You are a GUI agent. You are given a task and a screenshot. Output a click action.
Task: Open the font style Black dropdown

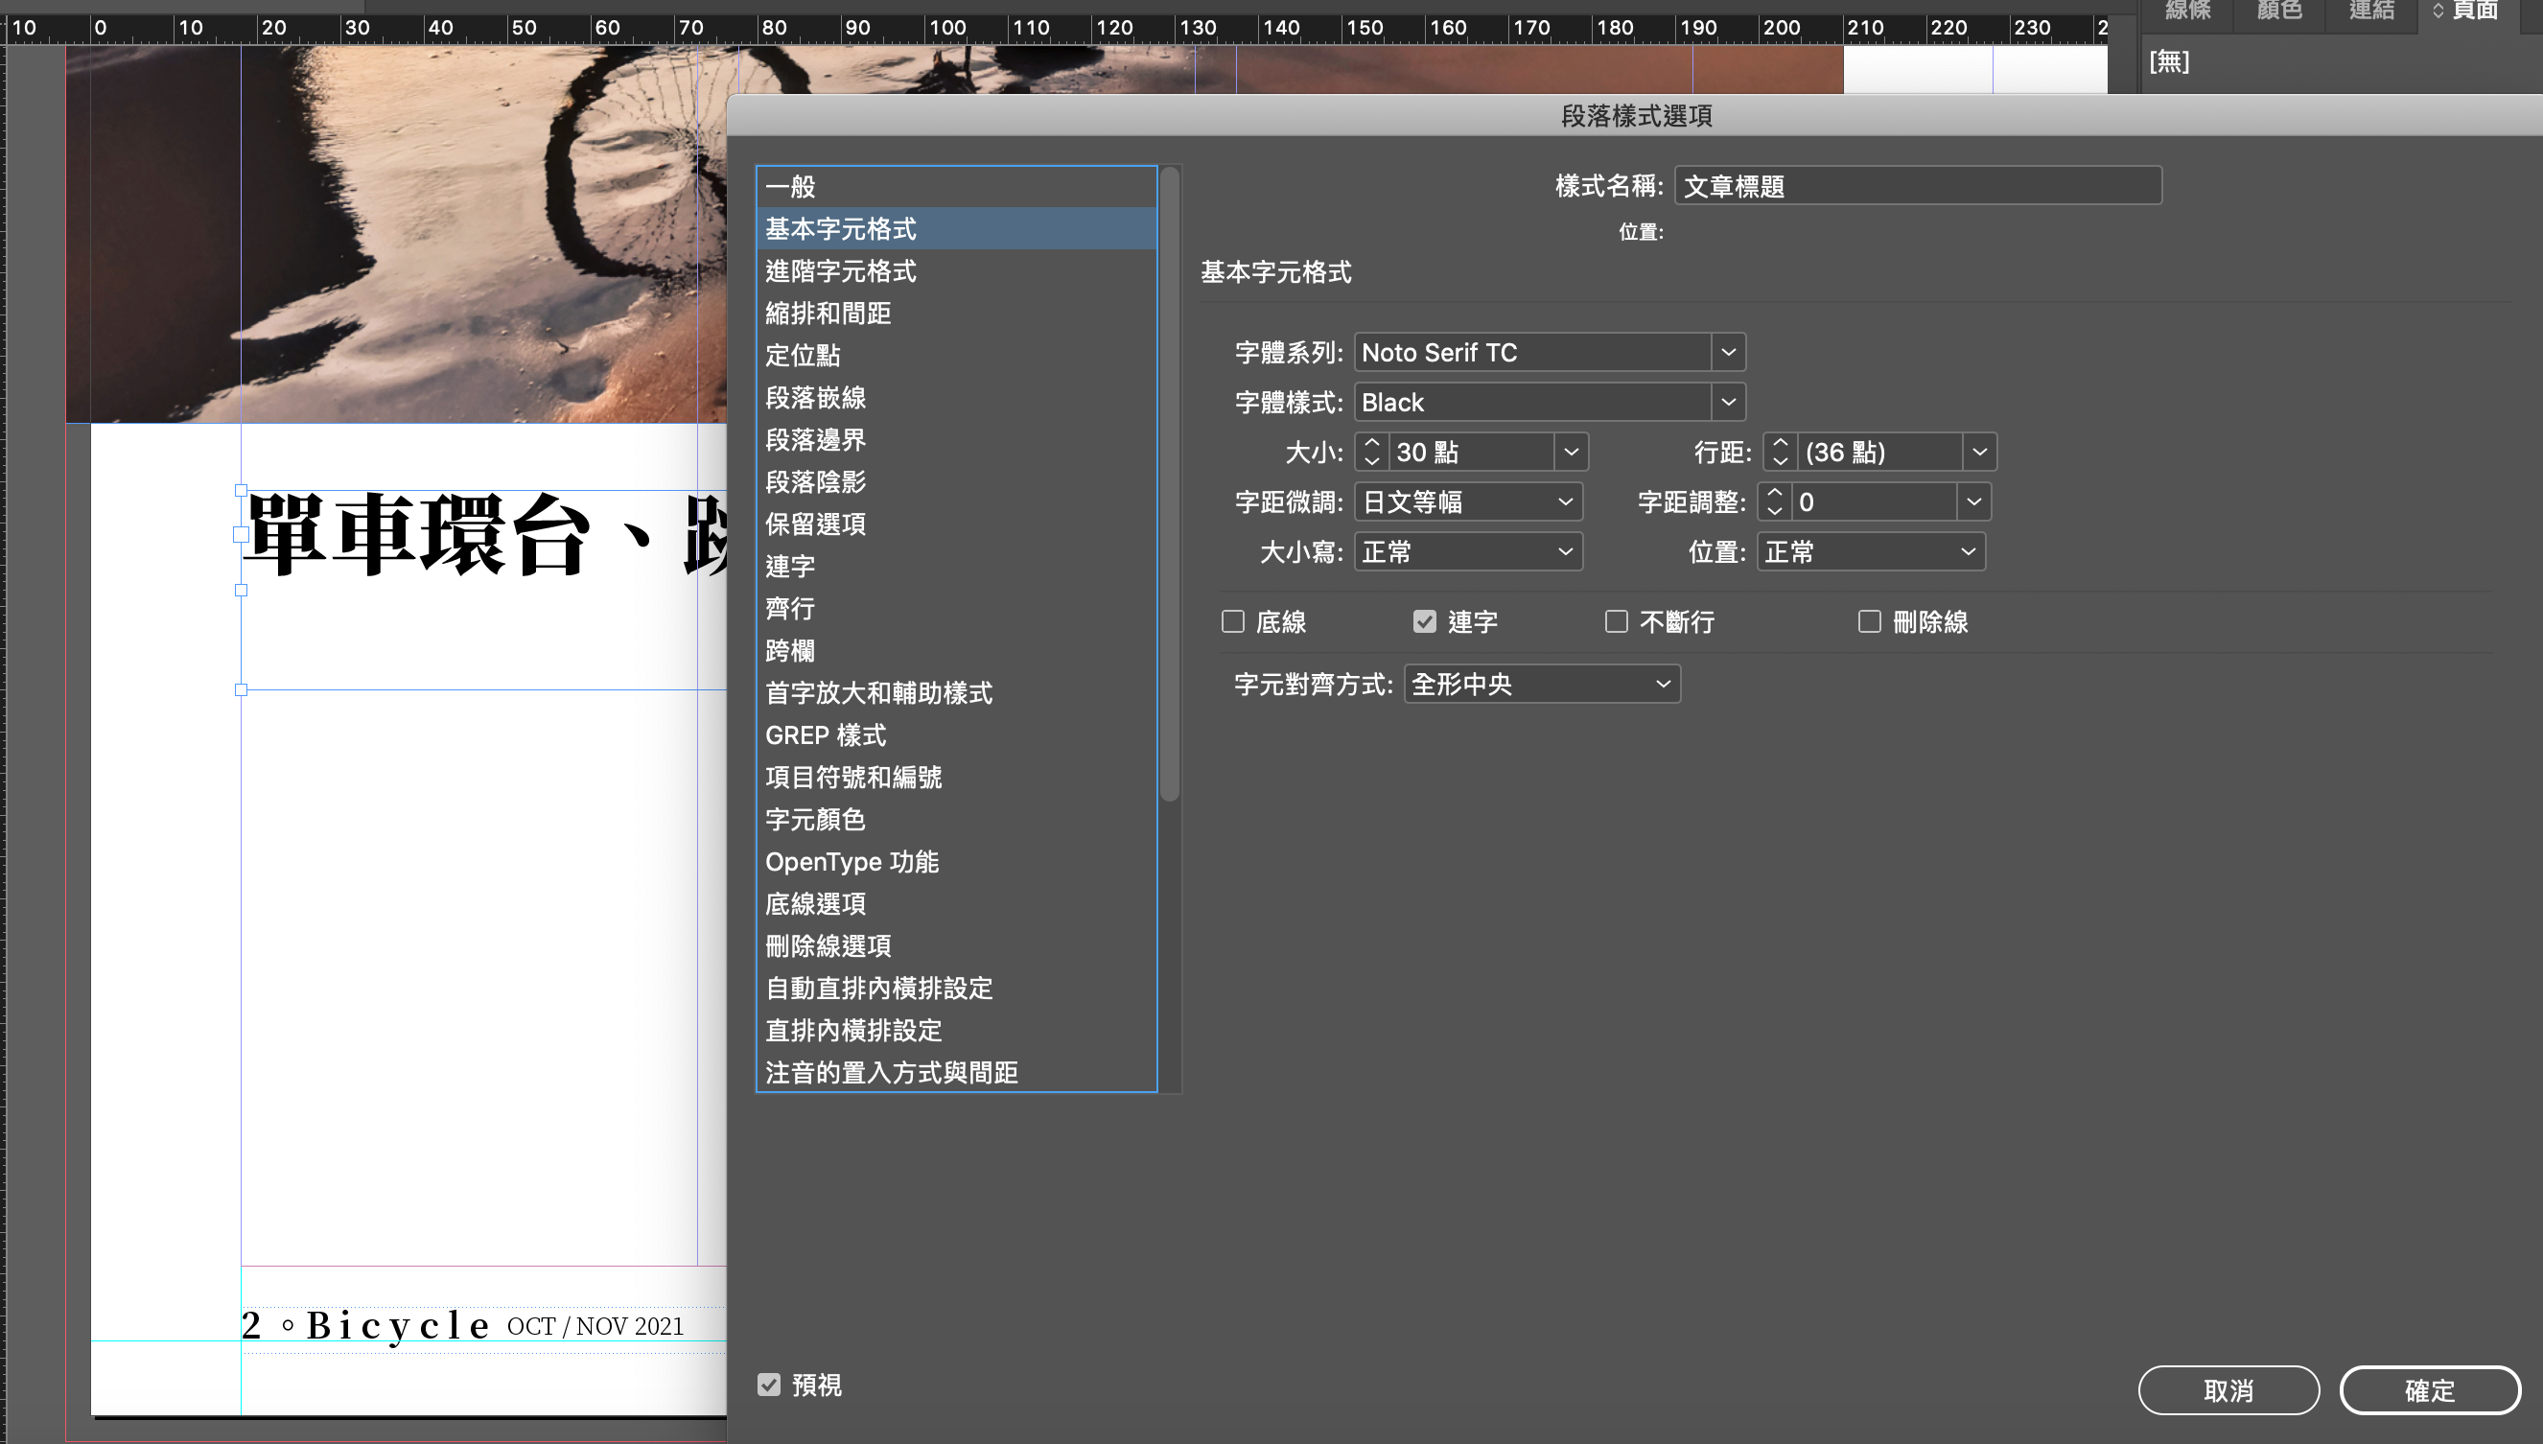[1728, 403]
